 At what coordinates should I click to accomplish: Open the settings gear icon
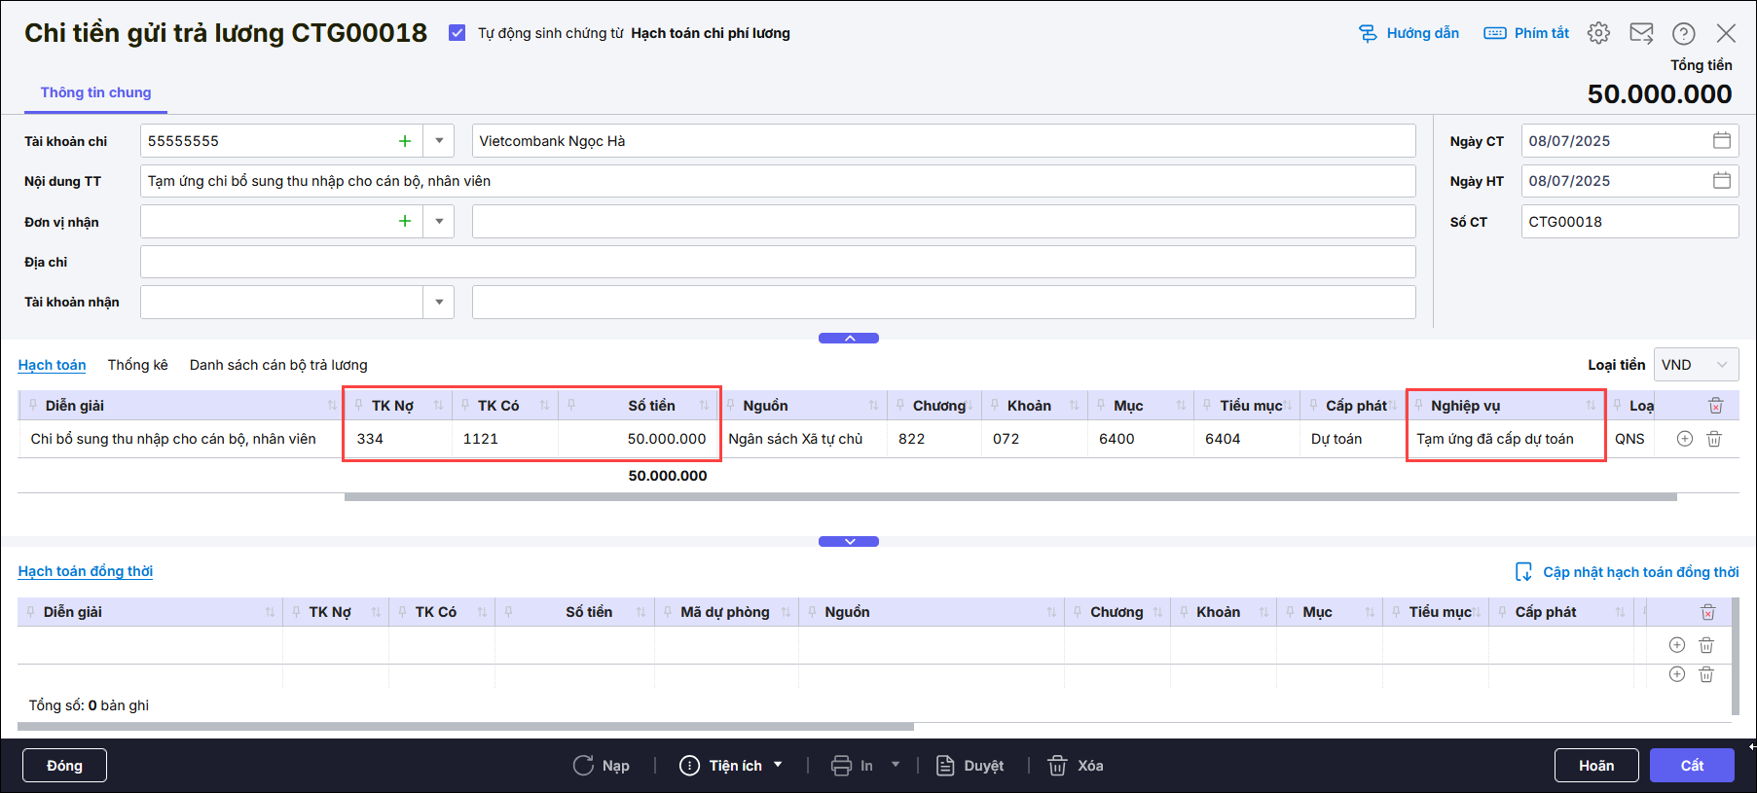tap(1598, 33)
